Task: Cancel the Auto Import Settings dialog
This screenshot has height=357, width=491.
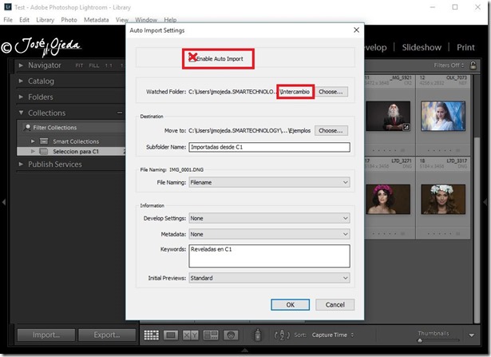Action: 335,305
